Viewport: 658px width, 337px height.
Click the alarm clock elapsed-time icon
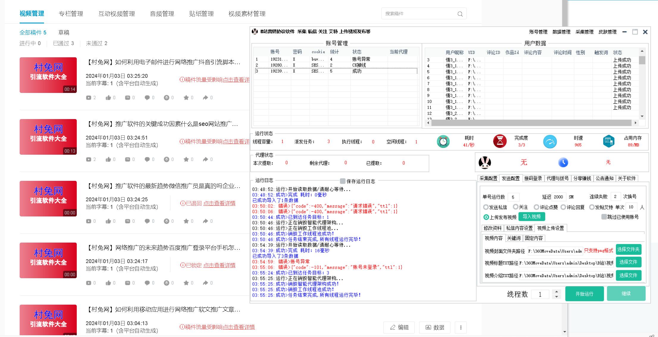pyautogui.click(x=443, y=142)
